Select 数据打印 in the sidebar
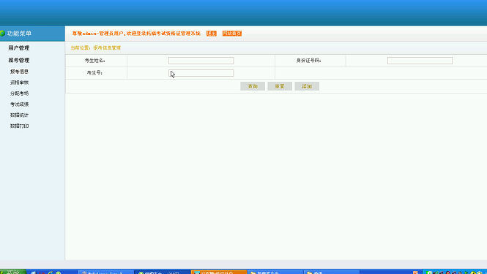 [x=19, y=126]
